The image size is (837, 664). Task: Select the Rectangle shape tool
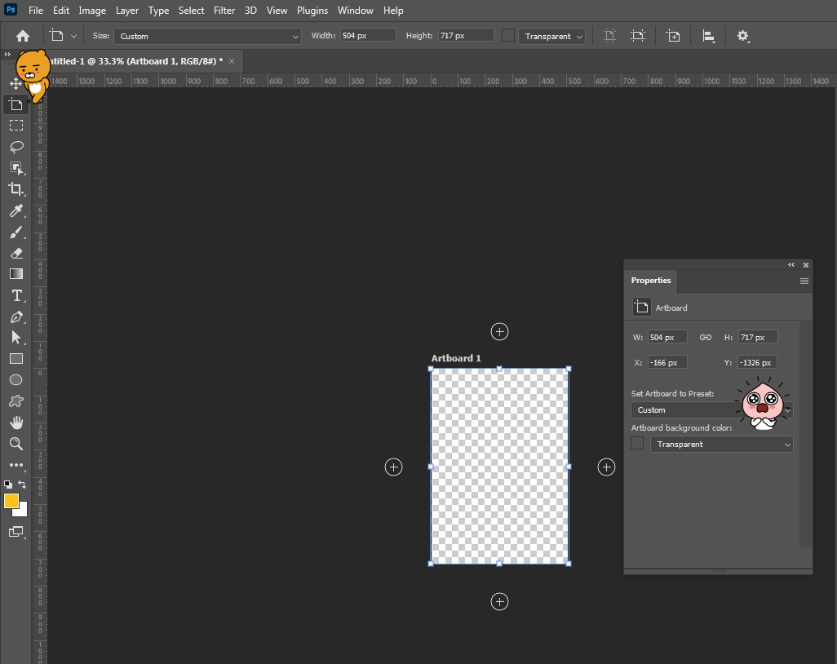(16, 359)
